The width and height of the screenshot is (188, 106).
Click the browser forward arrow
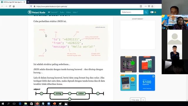(x=6, y=6)
